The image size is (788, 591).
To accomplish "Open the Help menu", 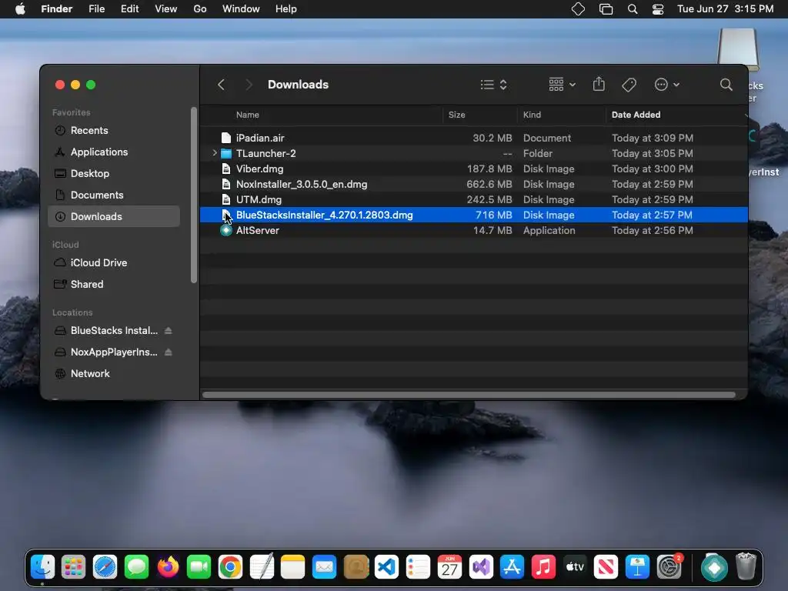I will click(x=286, y=9).
